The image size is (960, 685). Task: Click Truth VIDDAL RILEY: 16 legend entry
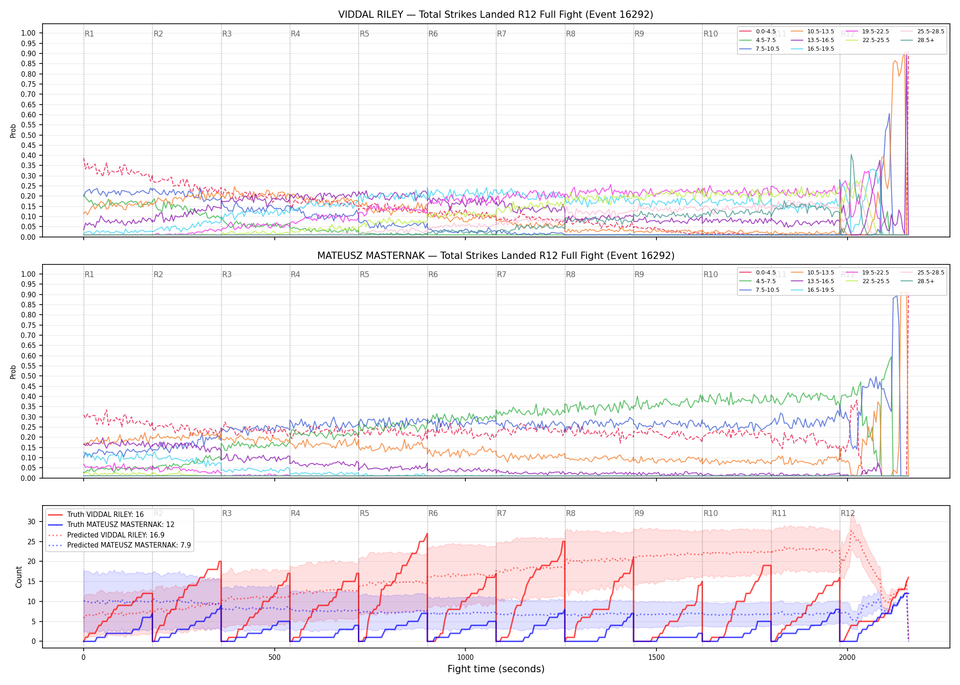[96, 515]
